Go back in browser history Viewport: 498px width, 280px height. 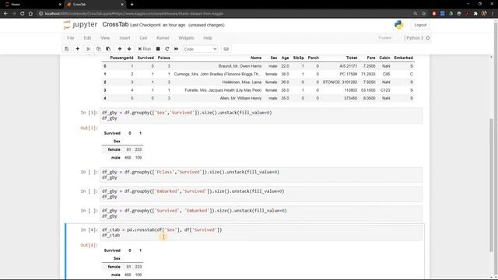[x=5, y=14]
